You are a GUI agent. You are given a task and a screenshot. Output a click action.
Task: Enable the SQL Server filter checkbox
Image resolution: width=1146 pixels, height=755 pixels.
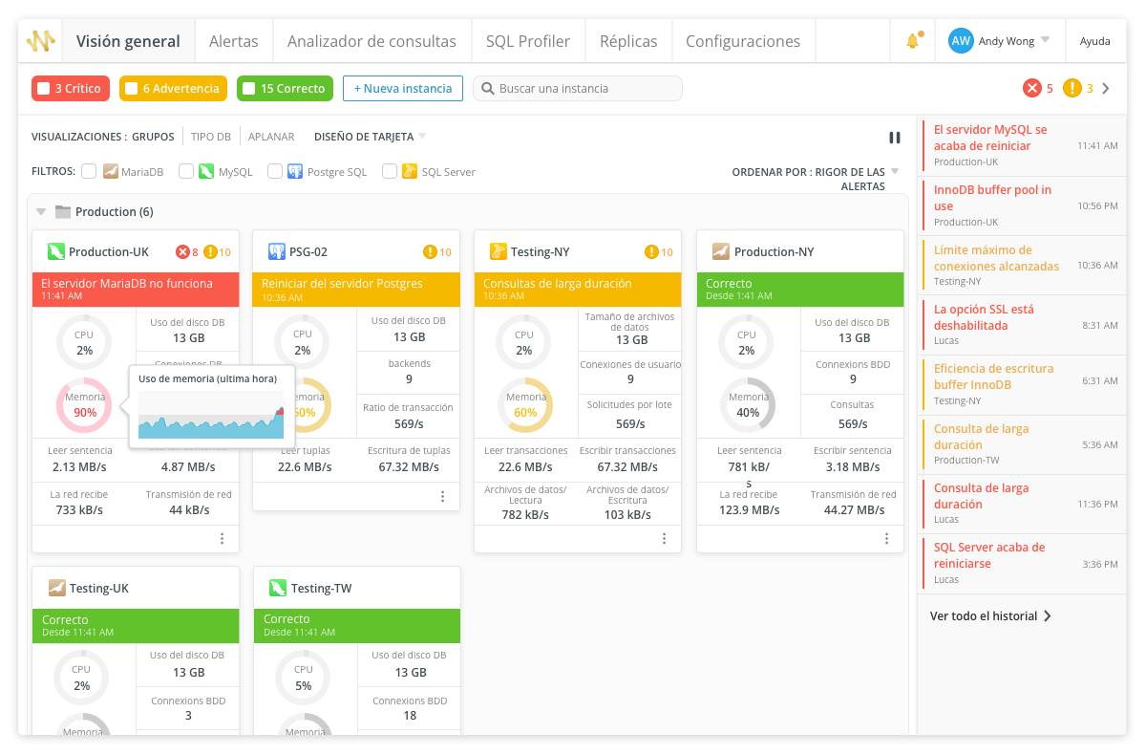390,172
